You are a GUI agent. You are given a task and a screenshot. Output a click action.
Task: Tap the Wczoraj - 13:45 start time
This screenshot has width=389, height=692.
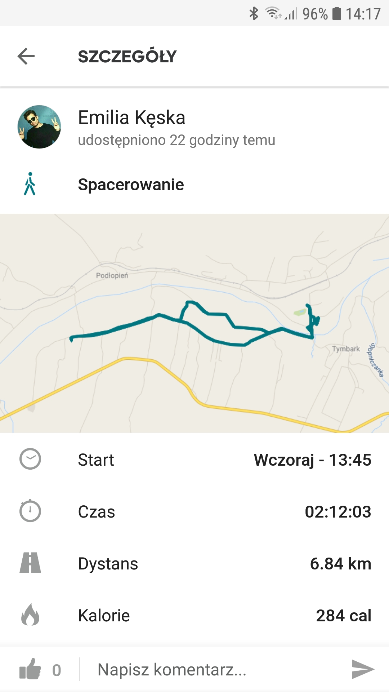(x=312, y=460)
